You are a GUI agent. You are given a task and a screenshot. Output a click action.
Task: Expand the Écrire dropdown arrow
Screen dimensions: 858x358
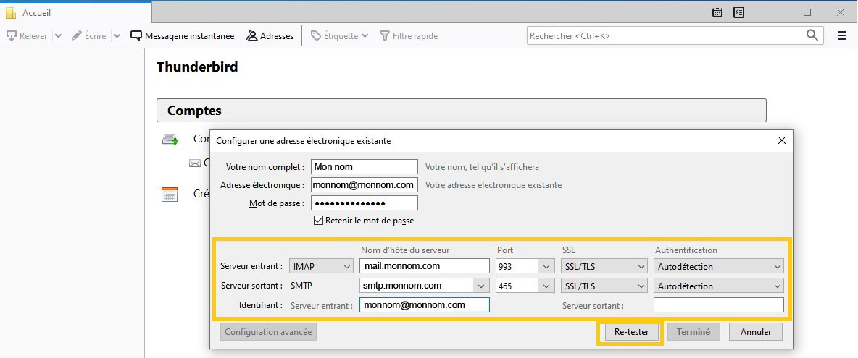tap(117, 36)
